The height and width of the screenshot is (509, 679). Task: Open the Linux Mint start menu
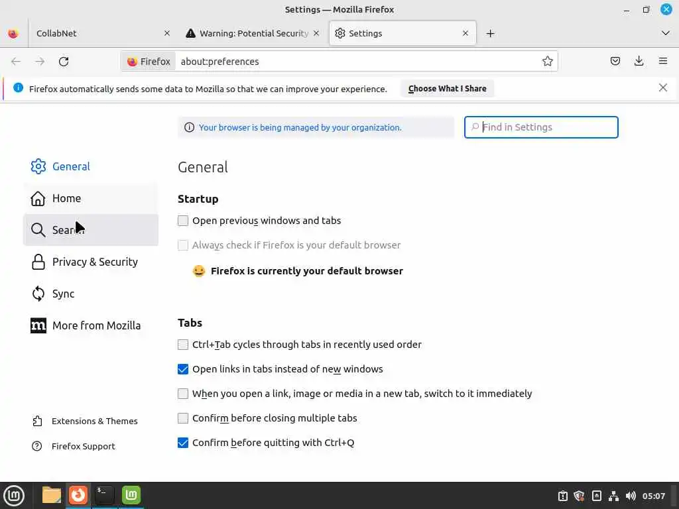14,496
